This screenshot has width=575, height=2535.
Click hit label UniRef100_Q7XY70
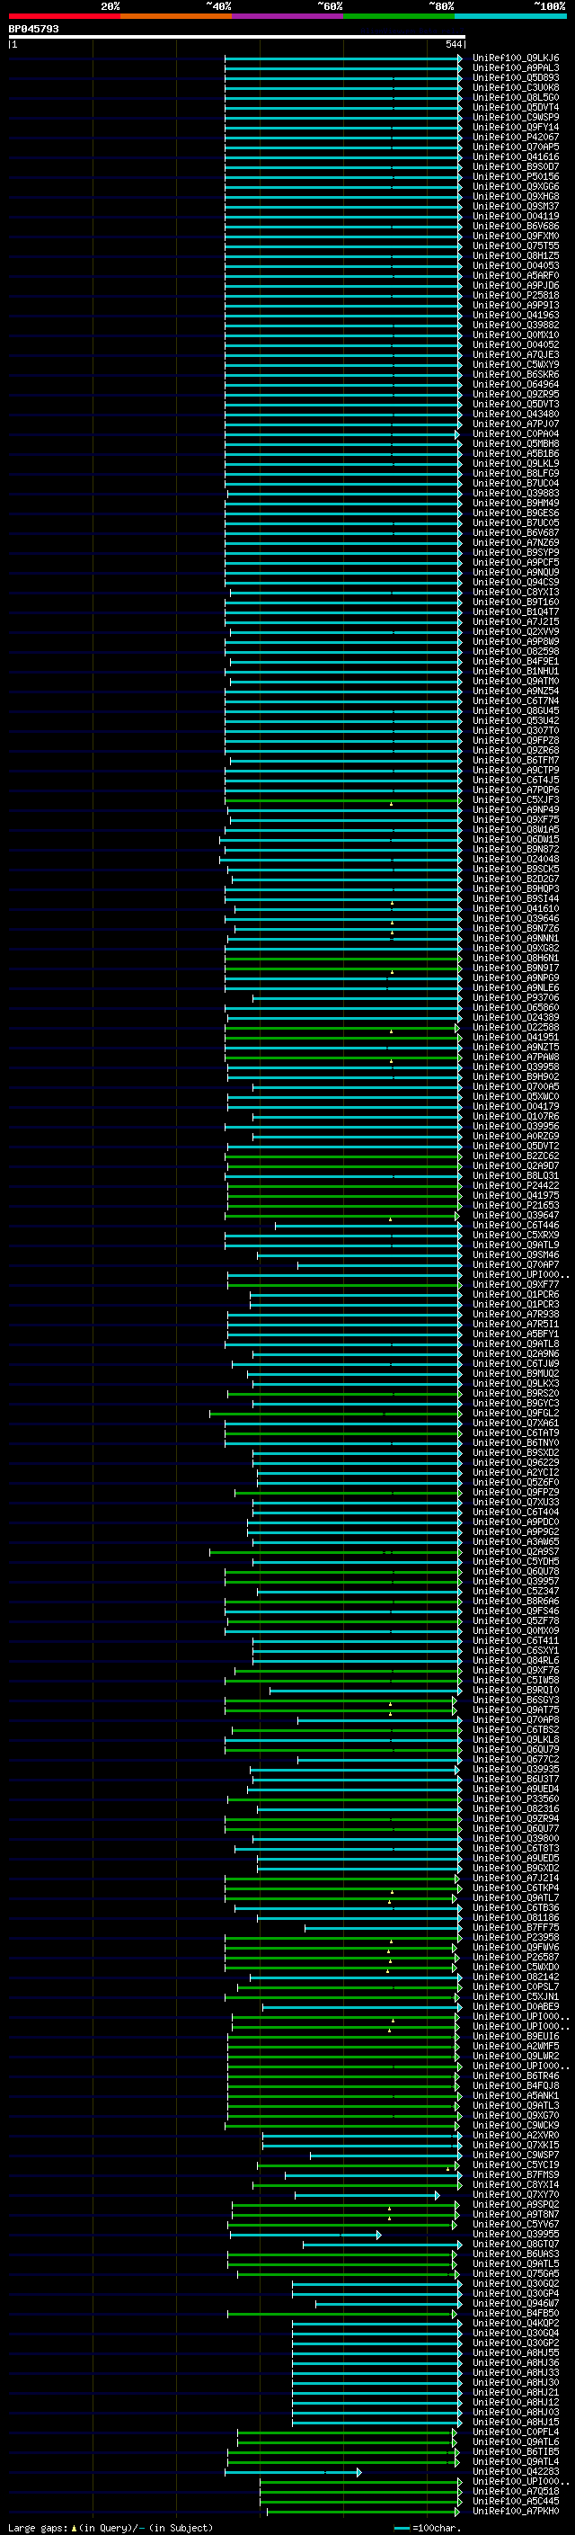coord(516,2194)
